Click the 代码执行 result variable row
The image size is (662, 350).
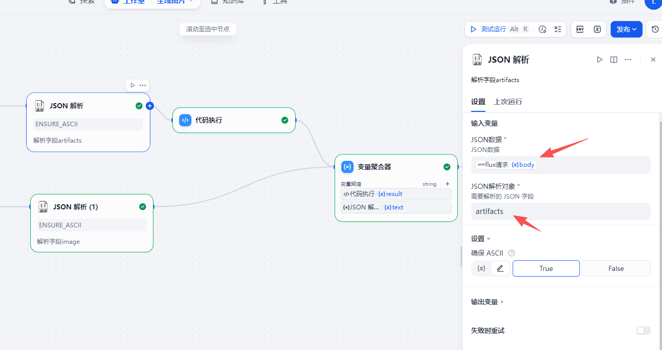pos(396,194)
